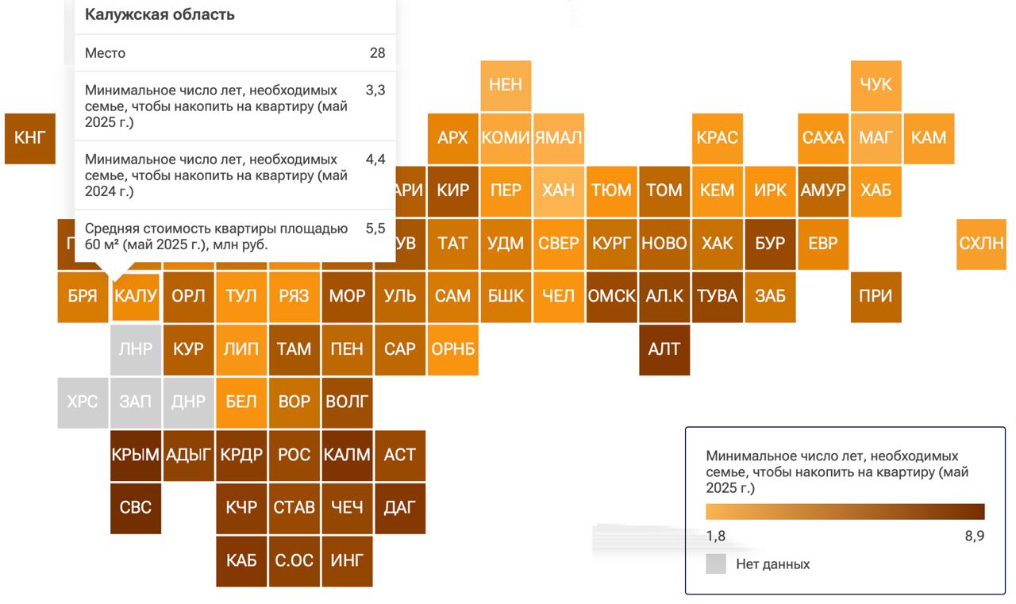1016x604 pixels.
Task: Click the ПРИ region tile
Action: (x=876, y=297)
